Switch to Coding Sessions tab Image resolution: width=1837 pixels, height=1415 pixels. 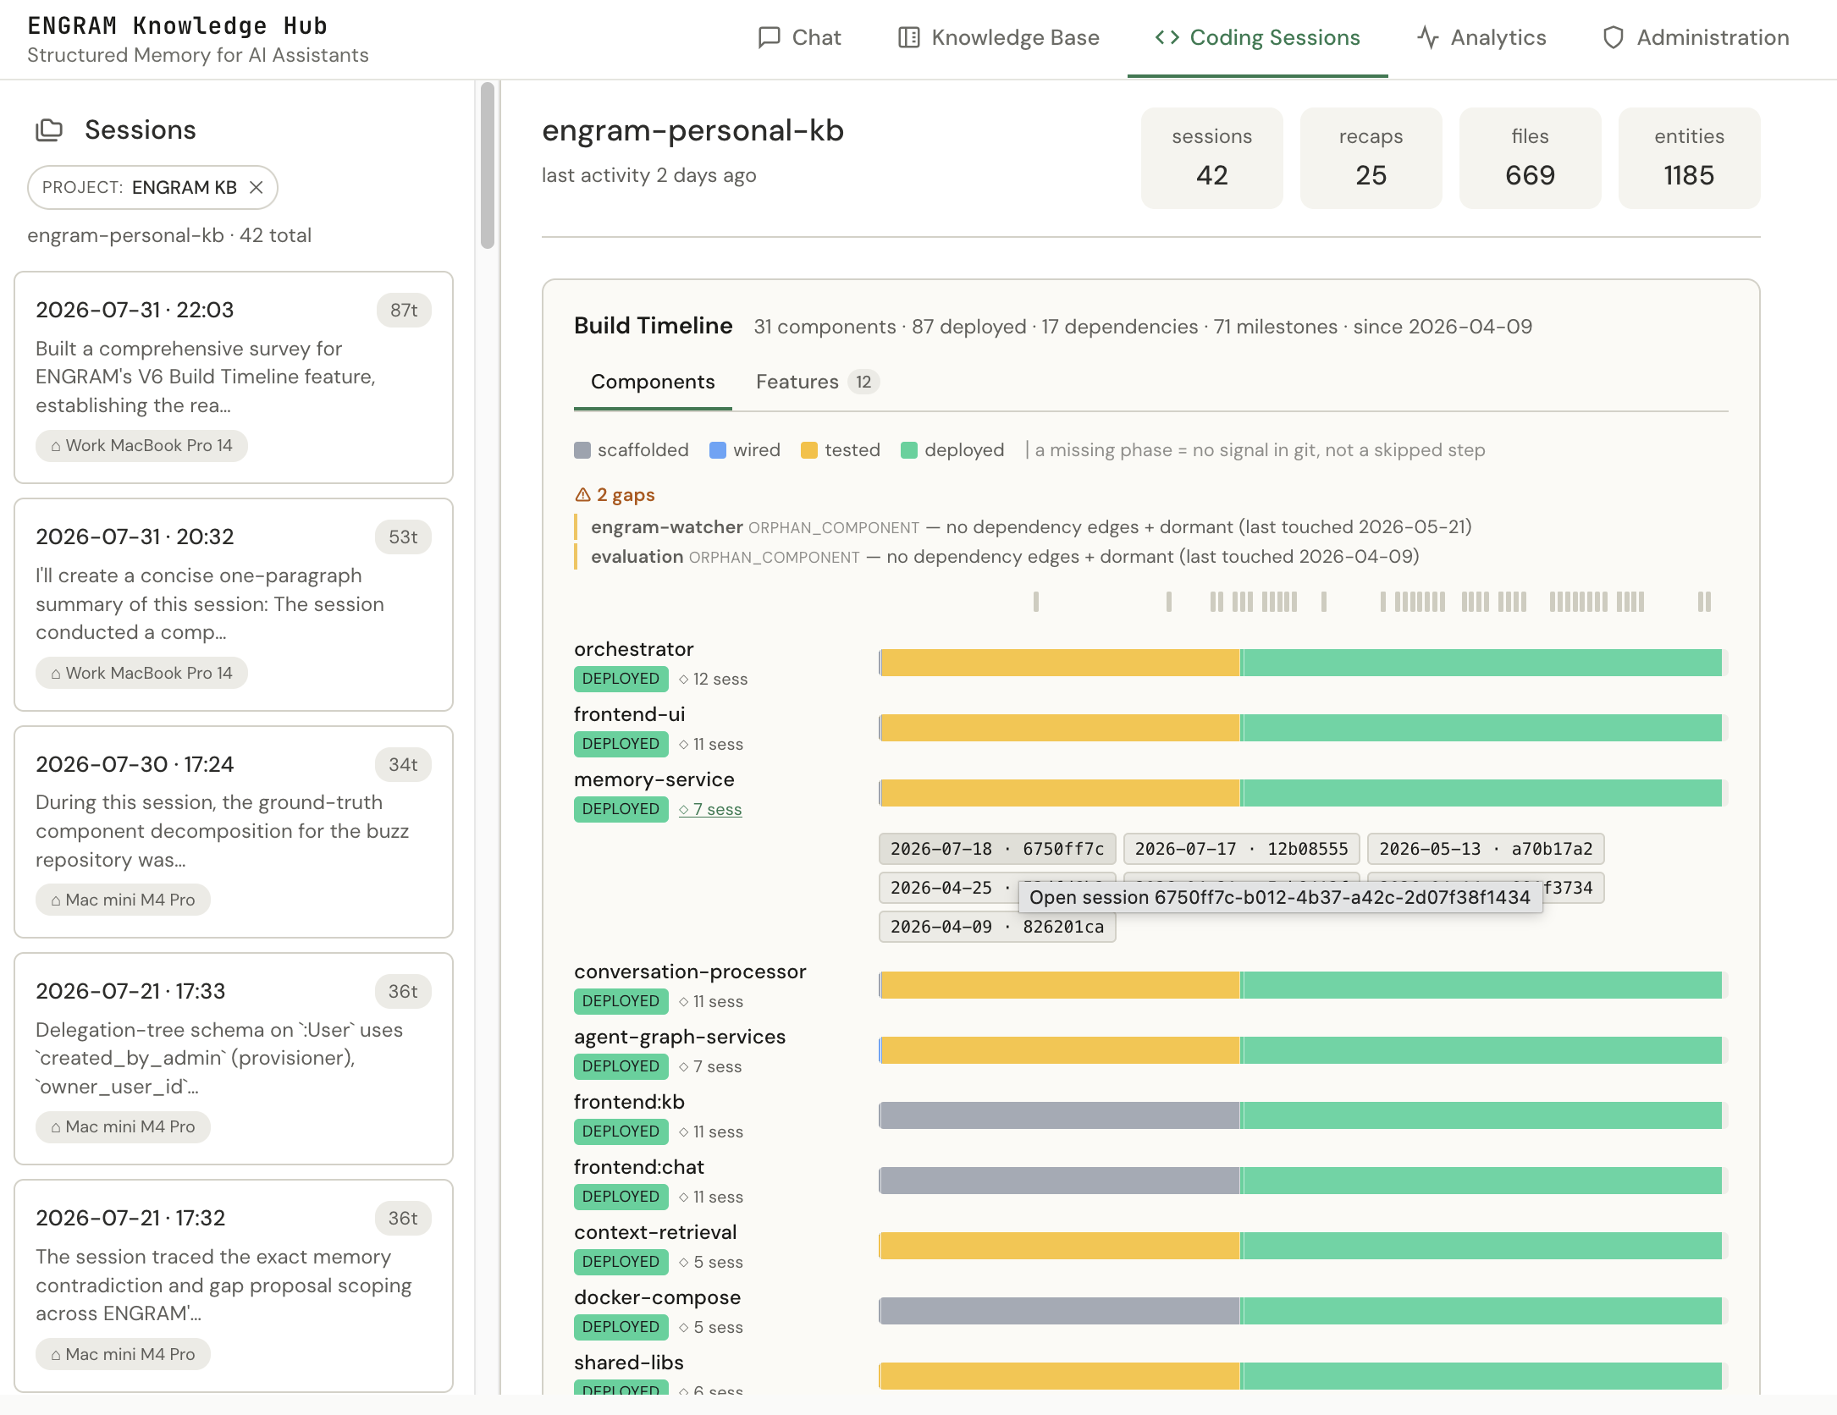(1257, 38)
